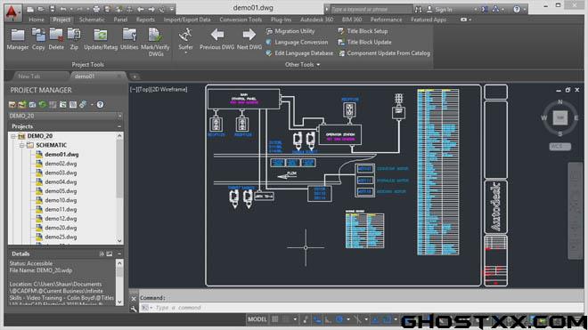
Task: Open the Migration Utility
Action: click(x=290, y=31)
